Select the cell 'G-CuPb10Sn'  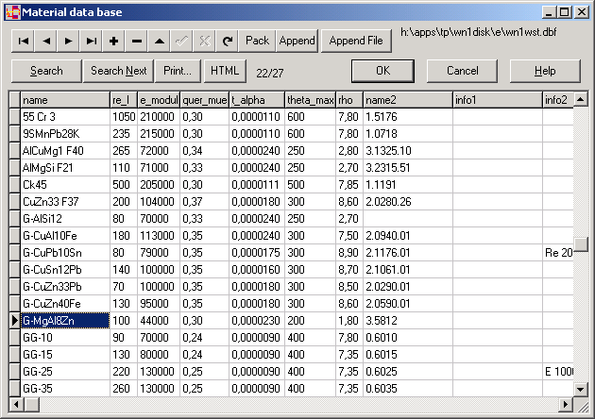coord(65,253)
